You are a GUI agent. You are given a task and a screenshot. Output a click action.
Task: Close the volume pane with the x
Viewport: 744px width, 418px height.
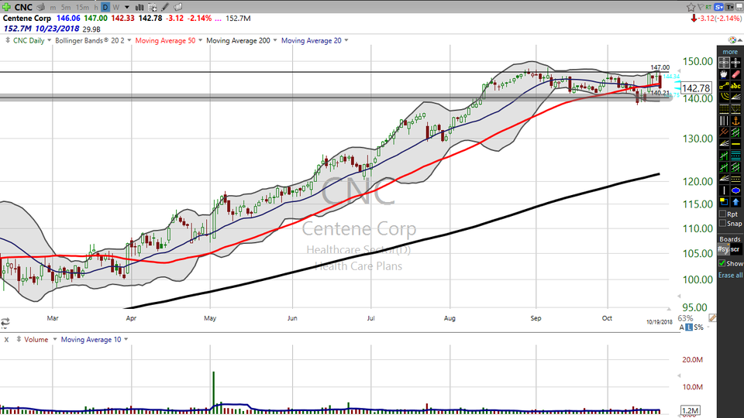point(7,339)
